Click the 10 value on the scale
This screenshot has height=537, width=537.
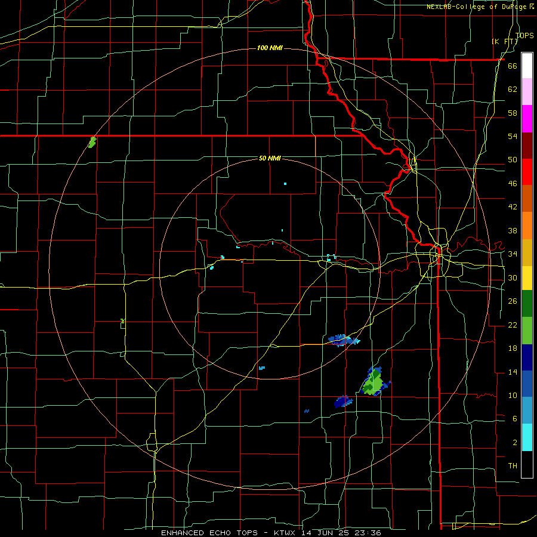point(513,395)
